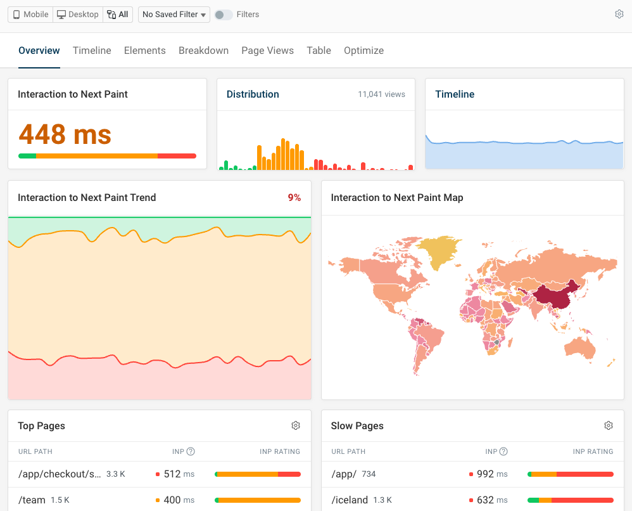Enable the Filters toggle
Screen dimensions: 632x511
(223, 14)
